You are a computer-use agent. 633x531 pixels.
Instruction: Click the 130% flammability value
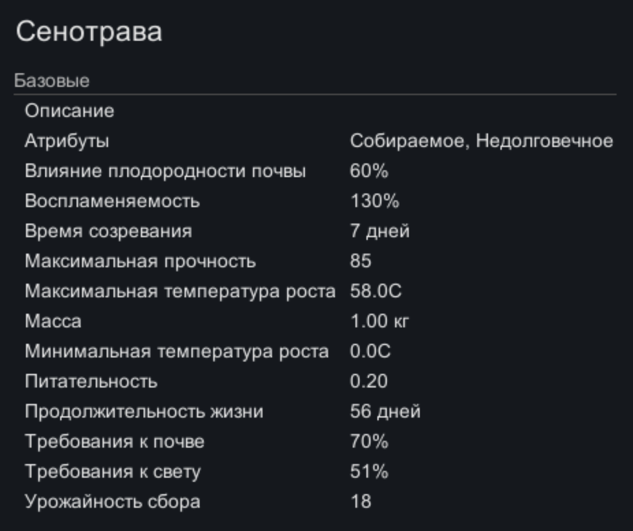pos(375,201)
